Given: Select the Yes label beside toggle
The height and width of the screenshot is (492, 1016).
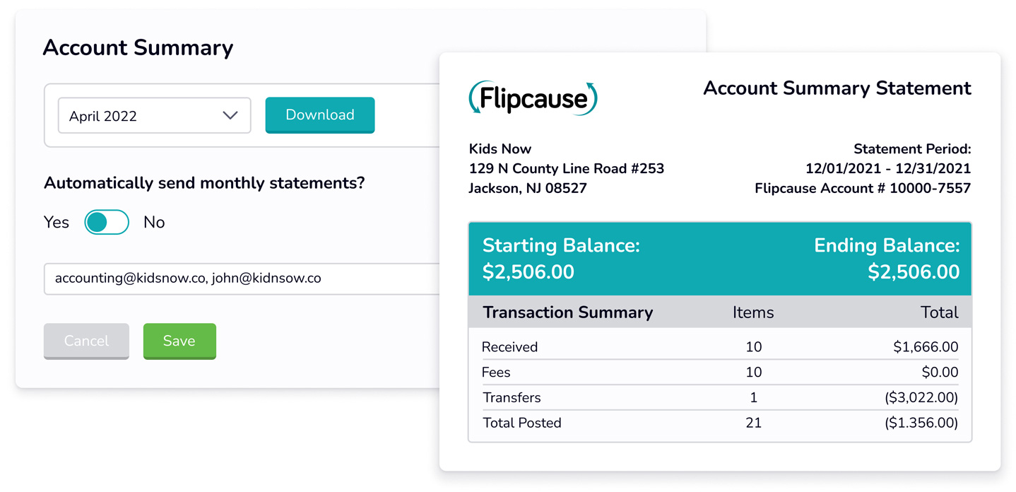Looking at the screenshot, I should [x=57, y=222].
